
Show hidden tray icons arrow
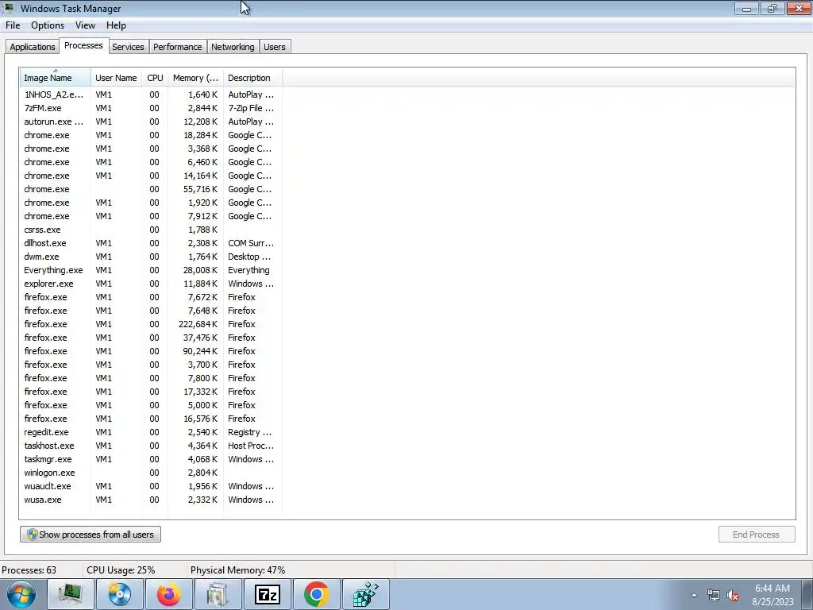[x=694, y=595]
